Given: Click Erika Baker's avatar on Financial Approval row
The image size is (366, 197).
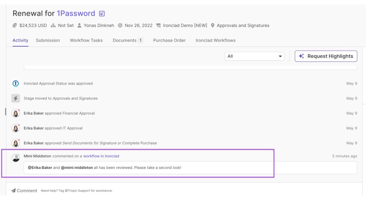Looking at the screenshot, I should [x=16, y=113].
